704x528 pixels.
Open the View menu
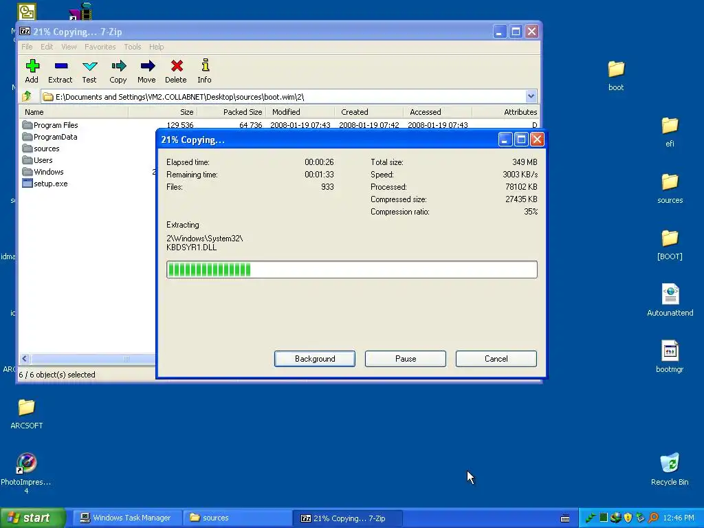pyautogui.click(x=69, y=47)
